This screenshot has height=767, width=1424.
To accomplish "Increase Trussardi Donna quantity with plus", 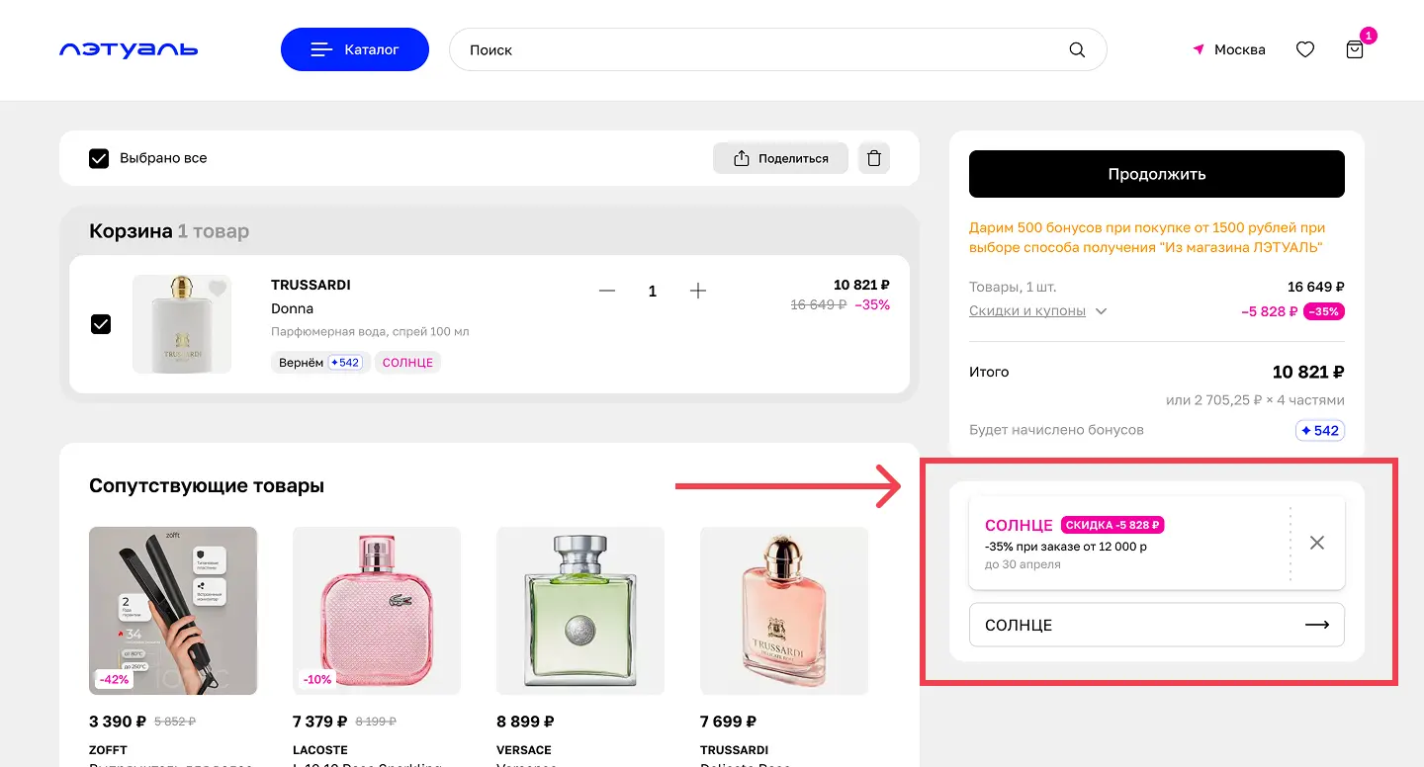I will 698,291.
